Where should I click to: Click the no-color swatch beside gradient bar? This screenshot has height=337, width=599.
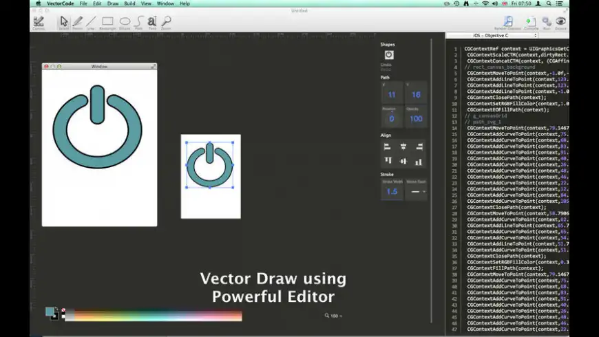(63, 310)
